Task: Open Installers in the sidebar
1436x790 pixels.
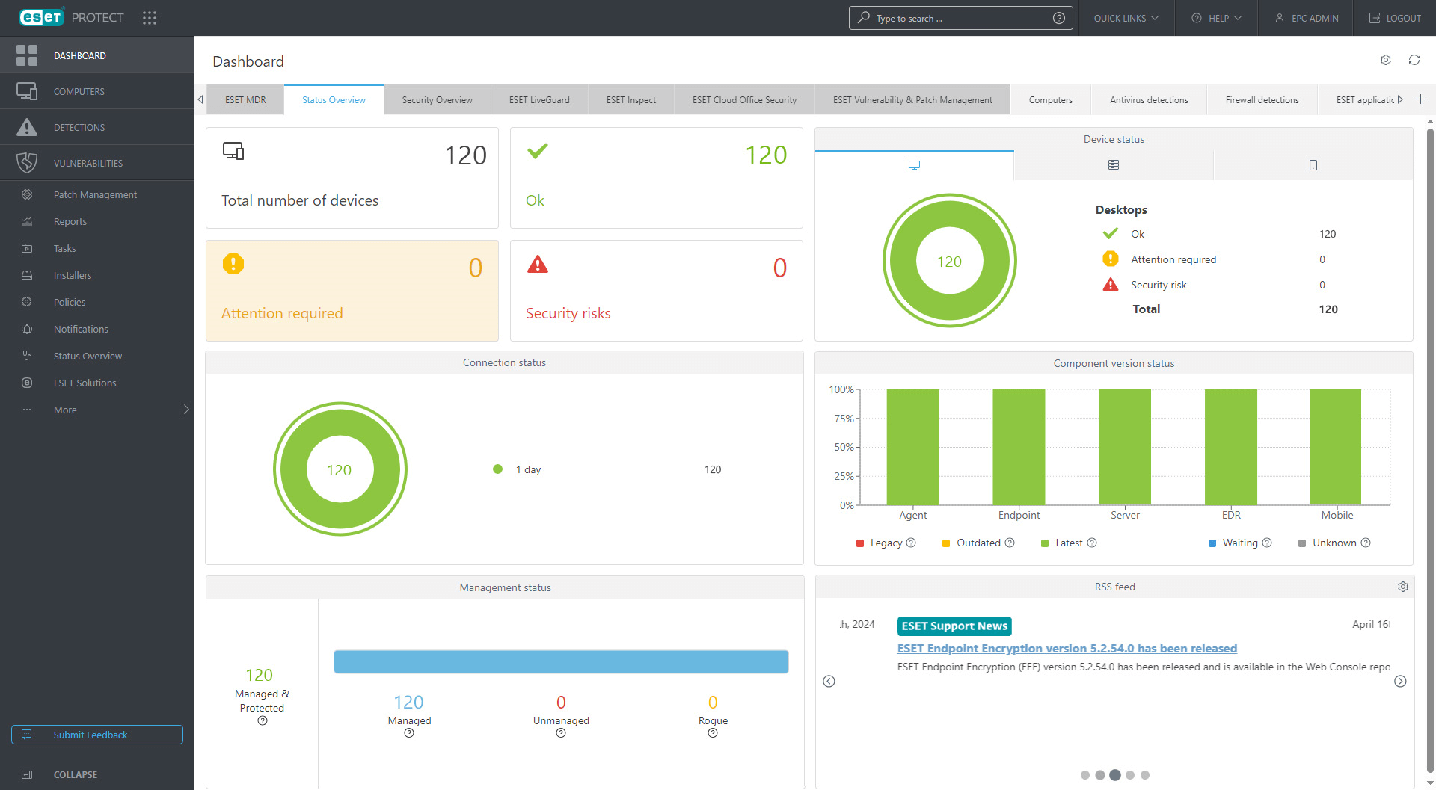Action: [x=73, y=275]
